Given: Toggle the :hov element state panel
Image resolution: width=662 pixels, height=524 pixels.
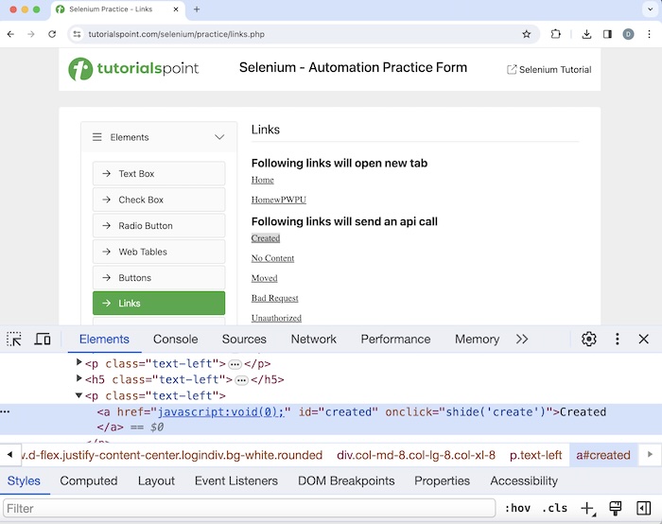Looking at the screenshot, I should pos(517,508).
